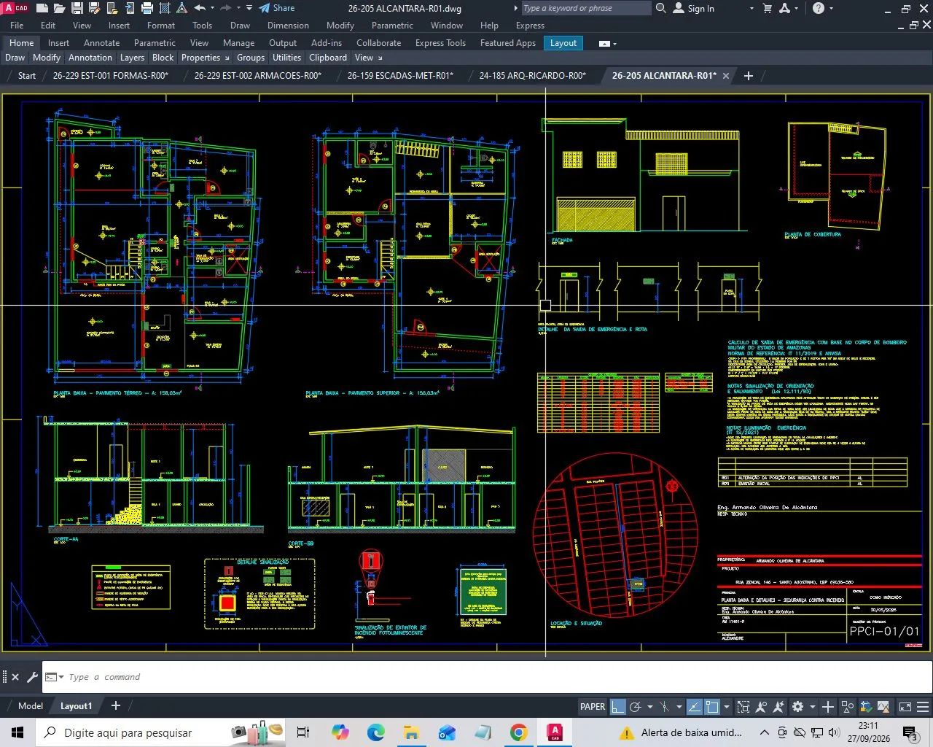Open File Explorer from the taskbar
The image size is (933, 747).
[x=411, y=732]
